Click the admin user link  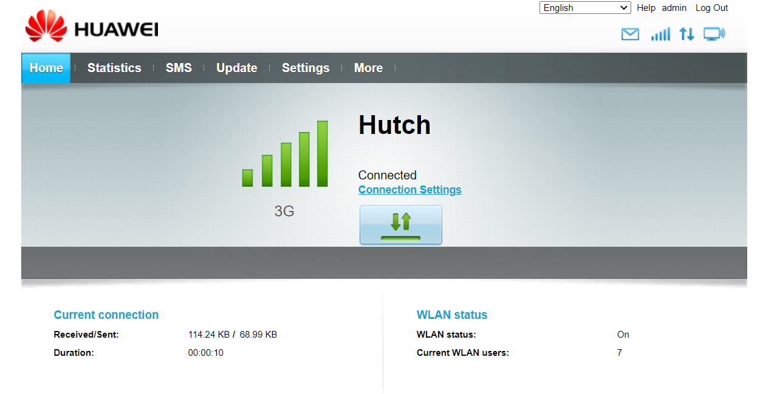(674, 8)
